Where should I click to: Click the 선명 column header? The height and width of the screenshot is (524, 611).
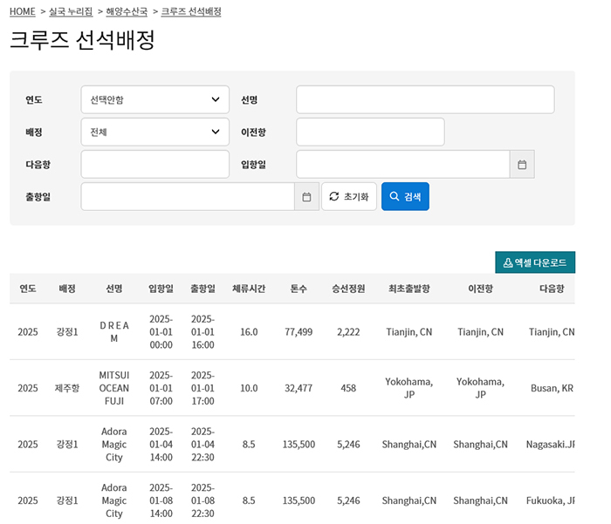(x=114, y=289)
